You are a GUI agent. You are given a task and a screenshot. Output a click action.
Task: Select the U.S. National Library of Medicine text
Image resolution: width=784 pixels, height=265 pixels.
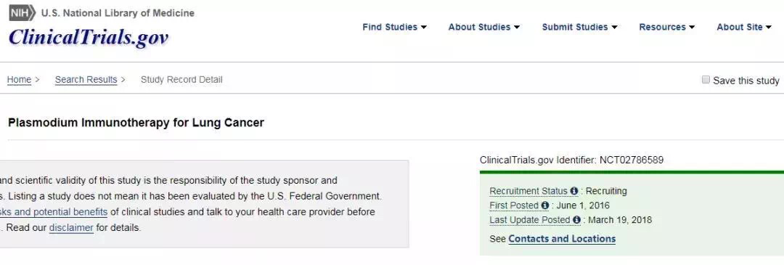point(118,13)
